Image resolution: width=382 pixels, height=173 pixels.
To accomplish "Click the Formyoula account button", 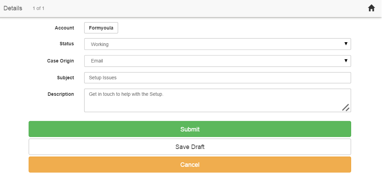I will point(101,28).
